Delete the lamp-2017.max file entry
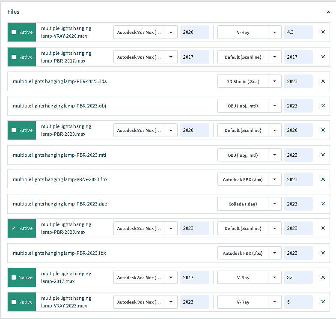 coord(323,277)
